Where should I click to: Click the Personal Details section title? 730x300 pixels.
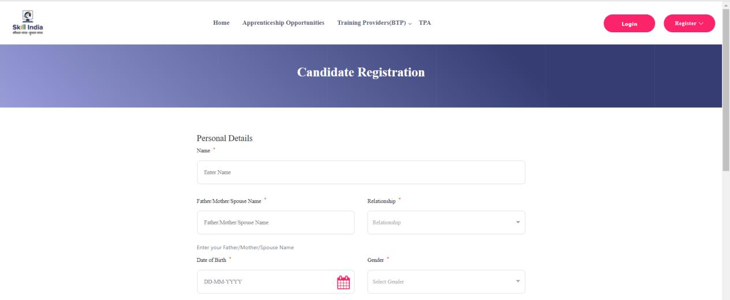point(224,138)
